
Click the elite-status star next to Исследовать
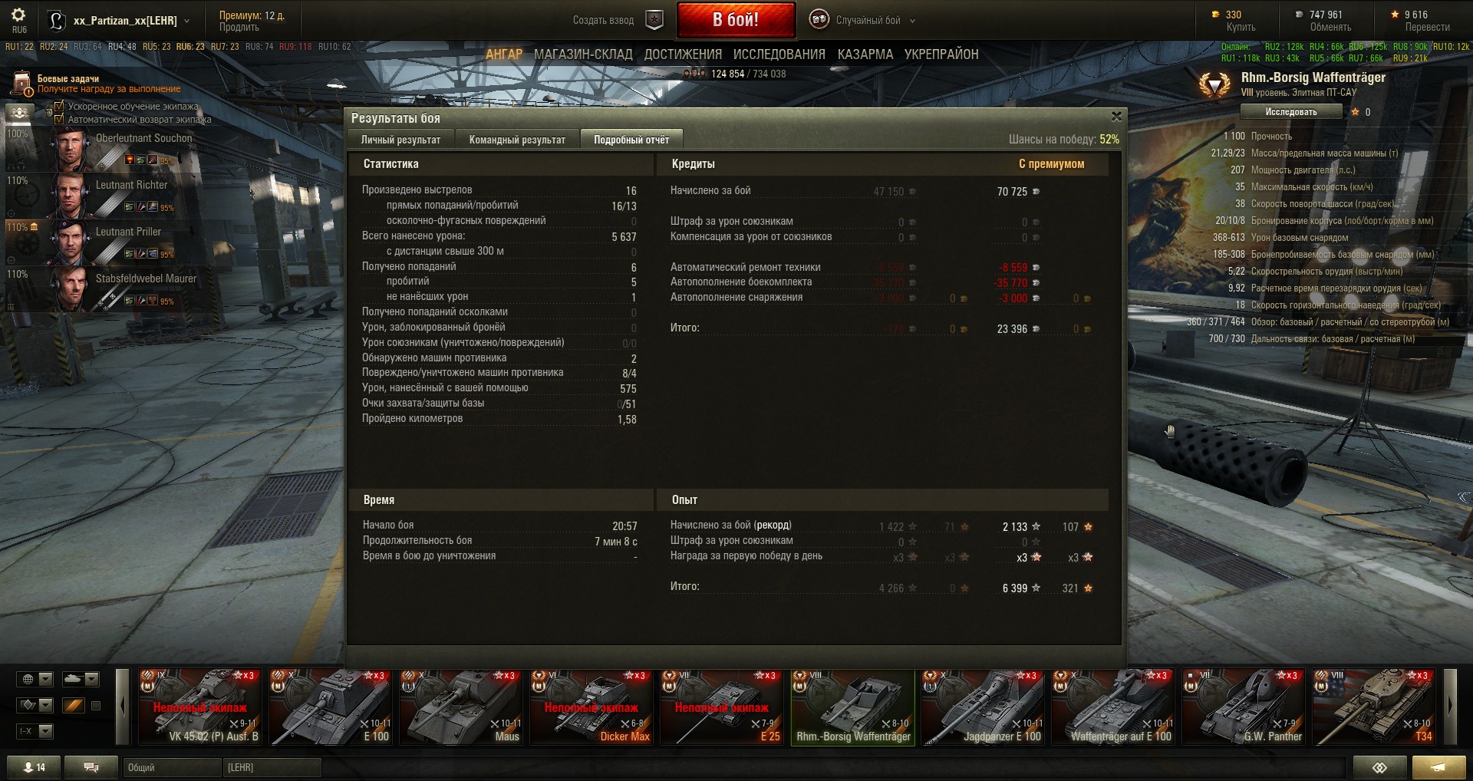(x=1355, y=112)
